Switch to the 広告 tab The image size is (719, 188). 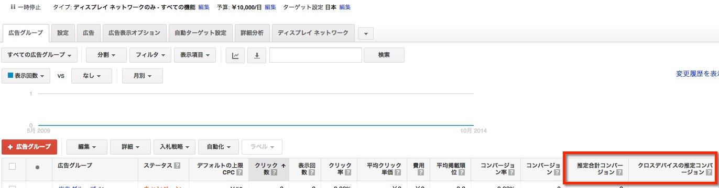coord(89,33)
